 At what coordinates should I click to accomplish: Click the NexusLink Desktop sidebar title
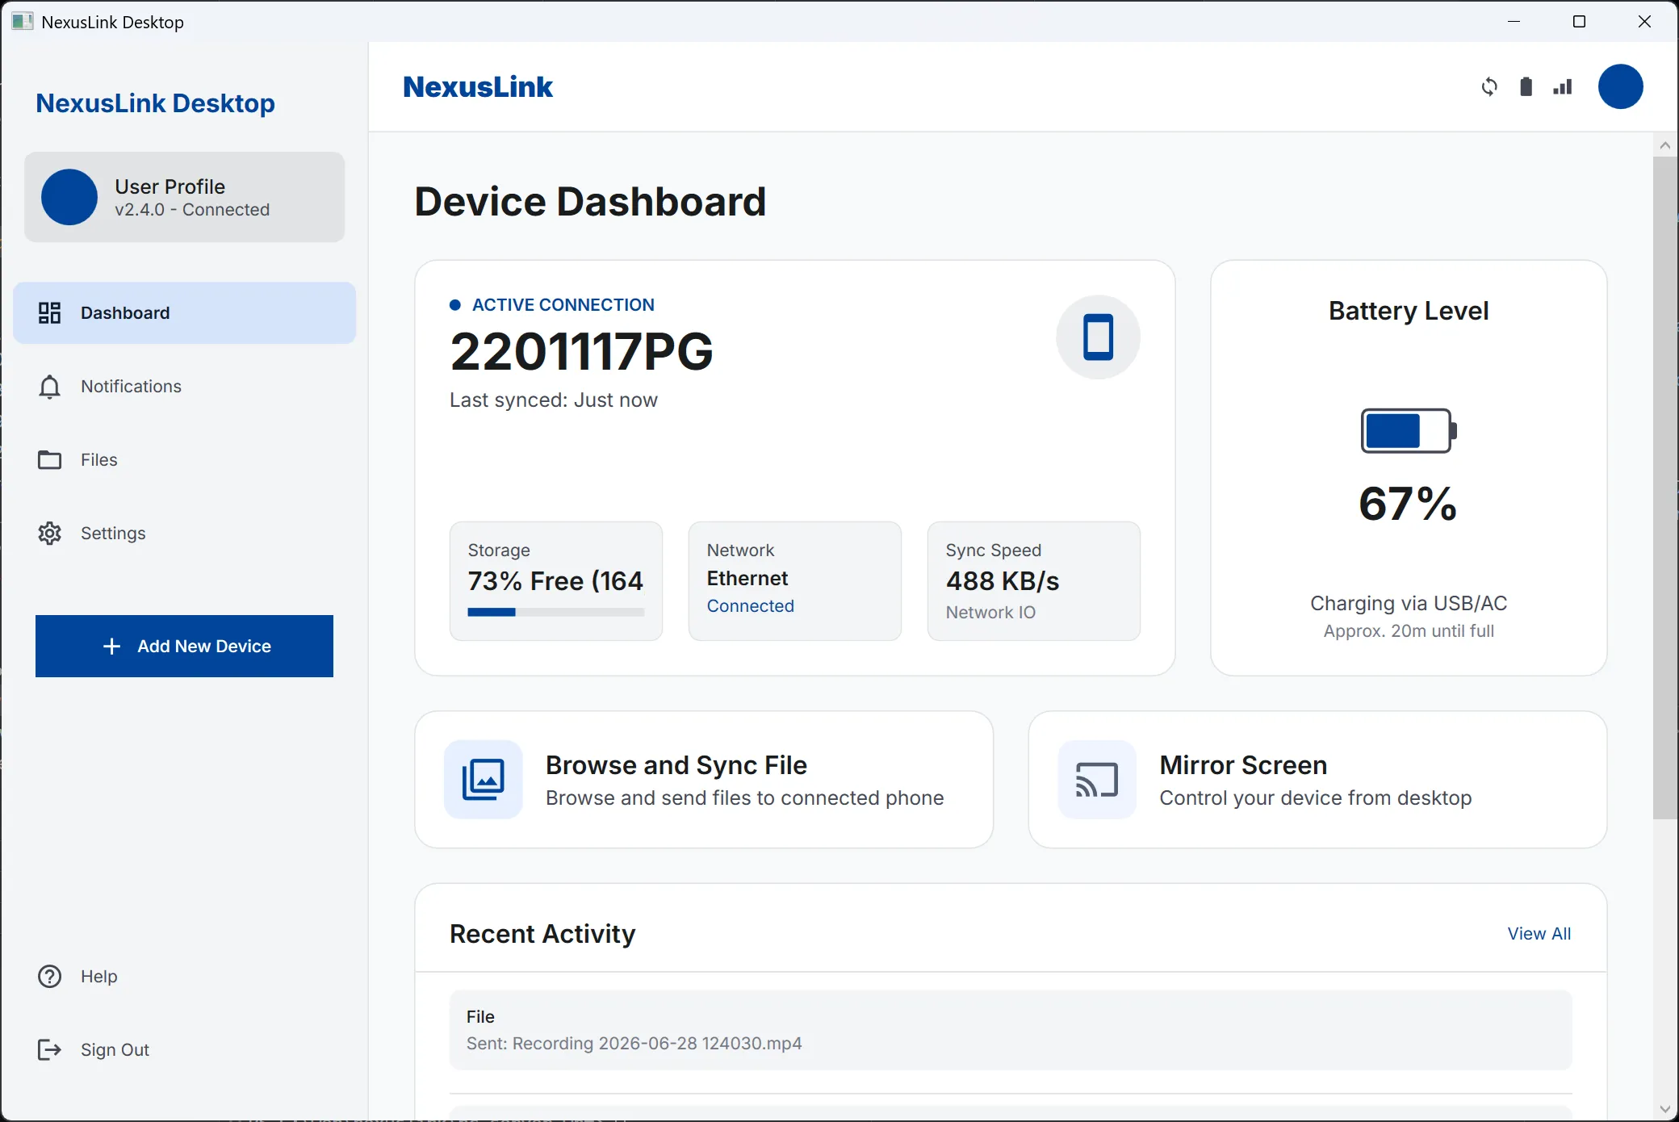tap(155, 103)
